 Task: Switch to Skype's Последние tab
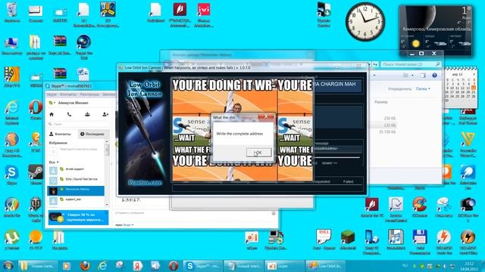pos(92,134)
